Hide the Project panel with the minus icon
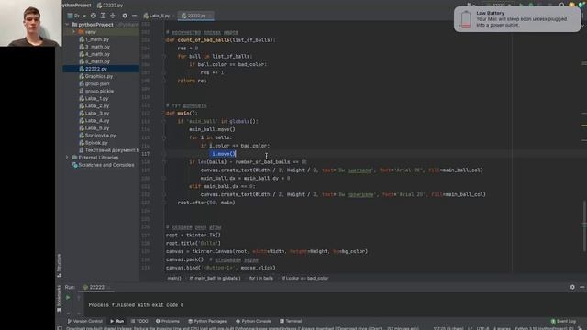The image size is (587, 330). tap(134, 16)
